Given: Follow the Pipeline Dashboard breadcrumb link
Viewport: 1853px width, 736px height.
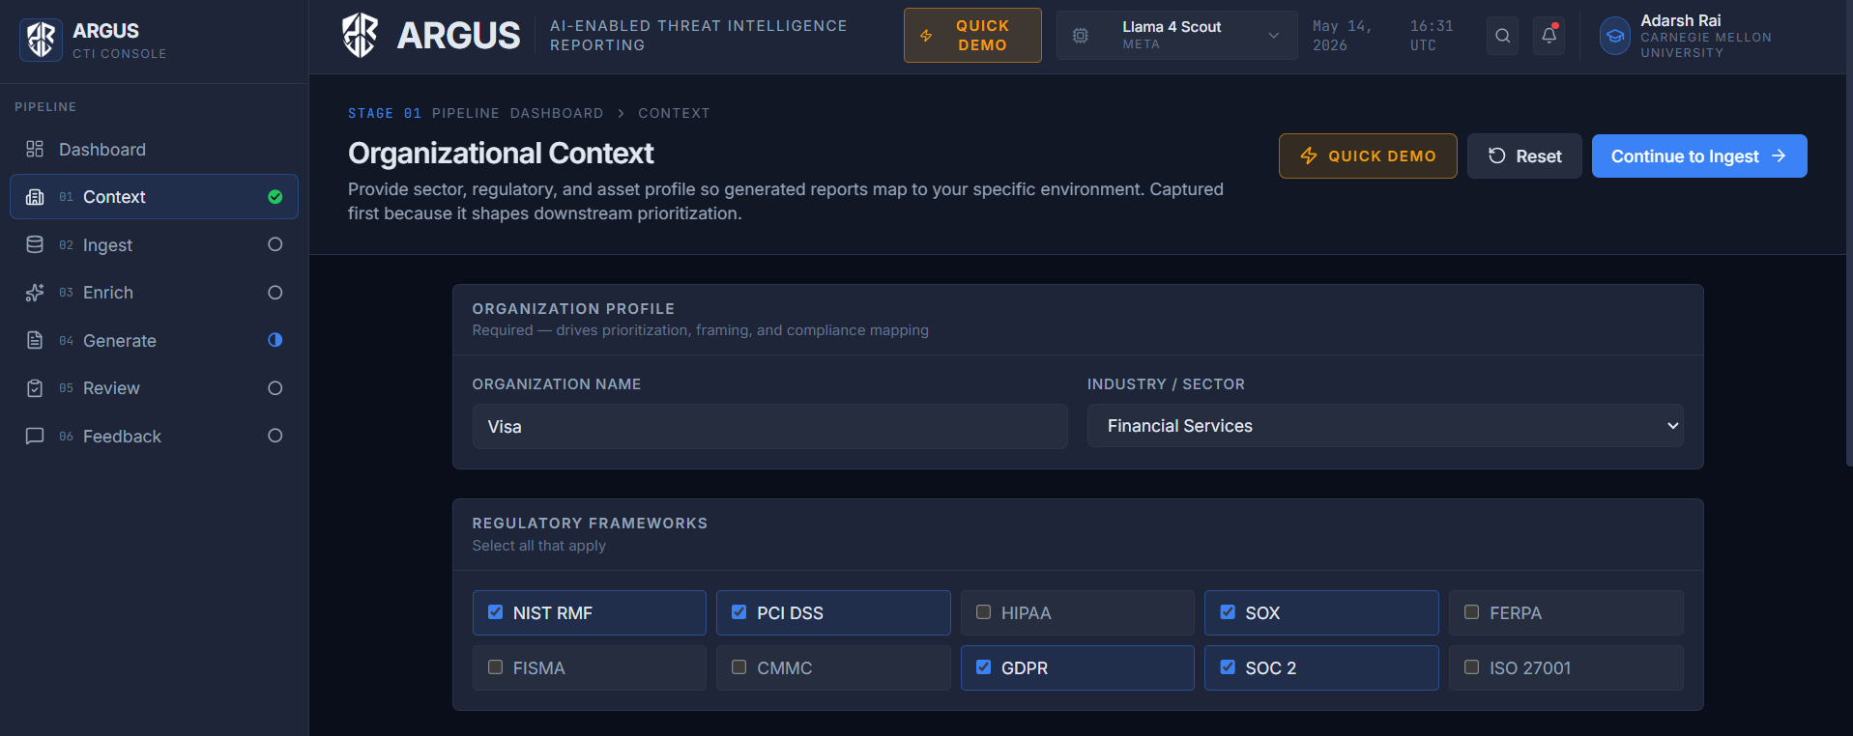Looking at the screenshot, I should 517,113.
